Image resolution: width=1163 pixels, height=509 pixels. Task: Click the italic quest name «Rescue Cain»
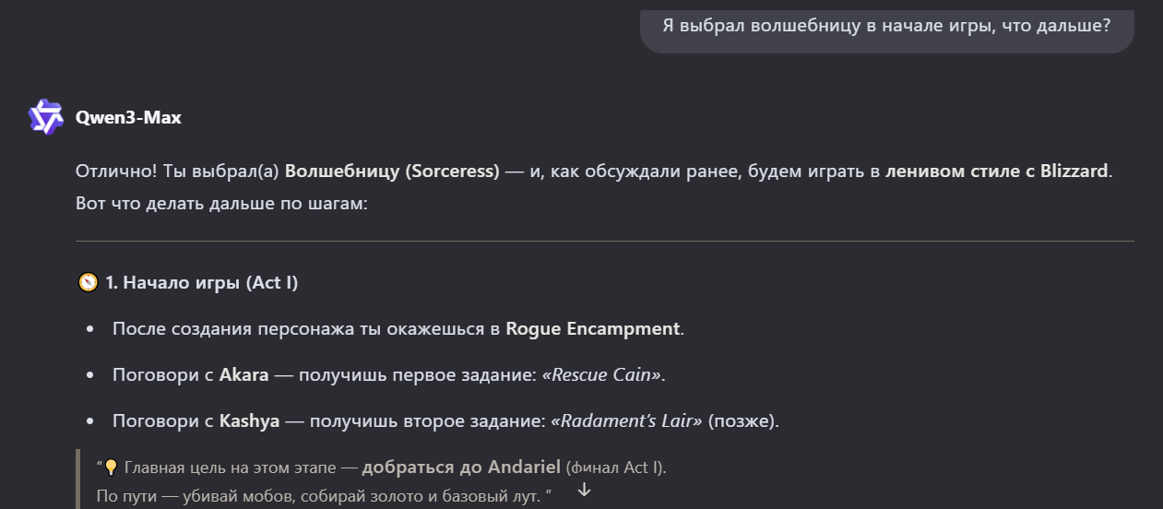(x=605, y=375)
